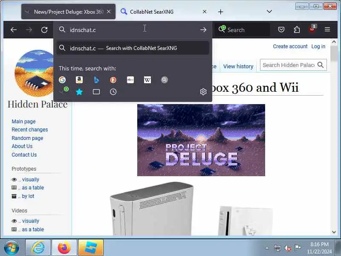
Task: Open the Create account link
Action: pyautogui.click(x=290, y=47)
